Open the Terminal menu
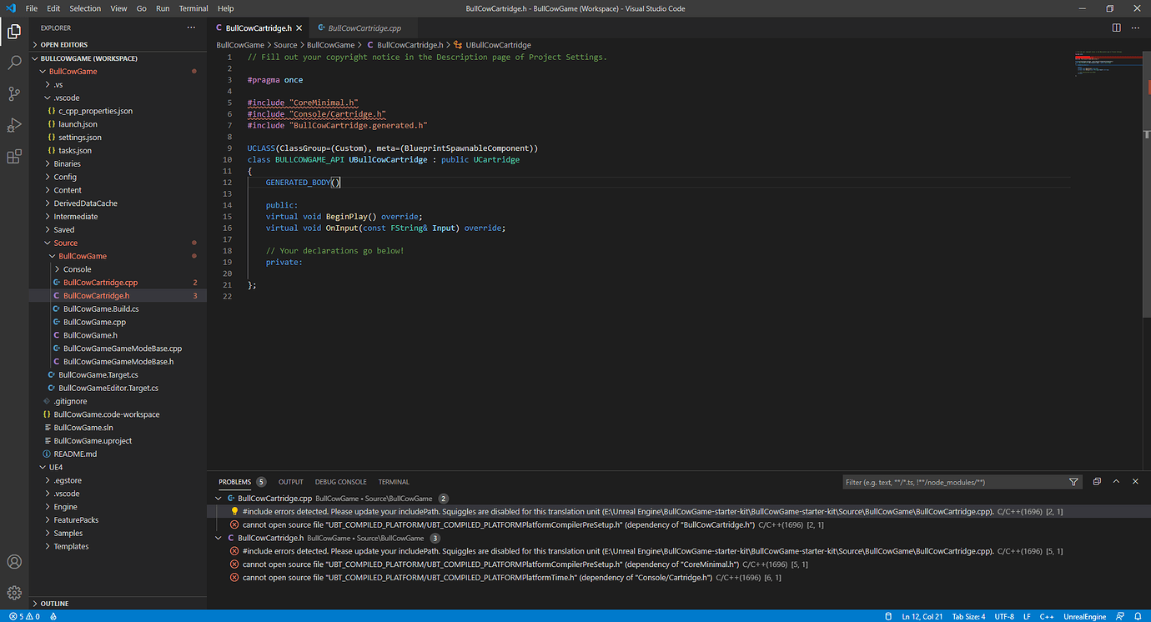Viewport: 1151px width, 622px height. pos(194,8)
